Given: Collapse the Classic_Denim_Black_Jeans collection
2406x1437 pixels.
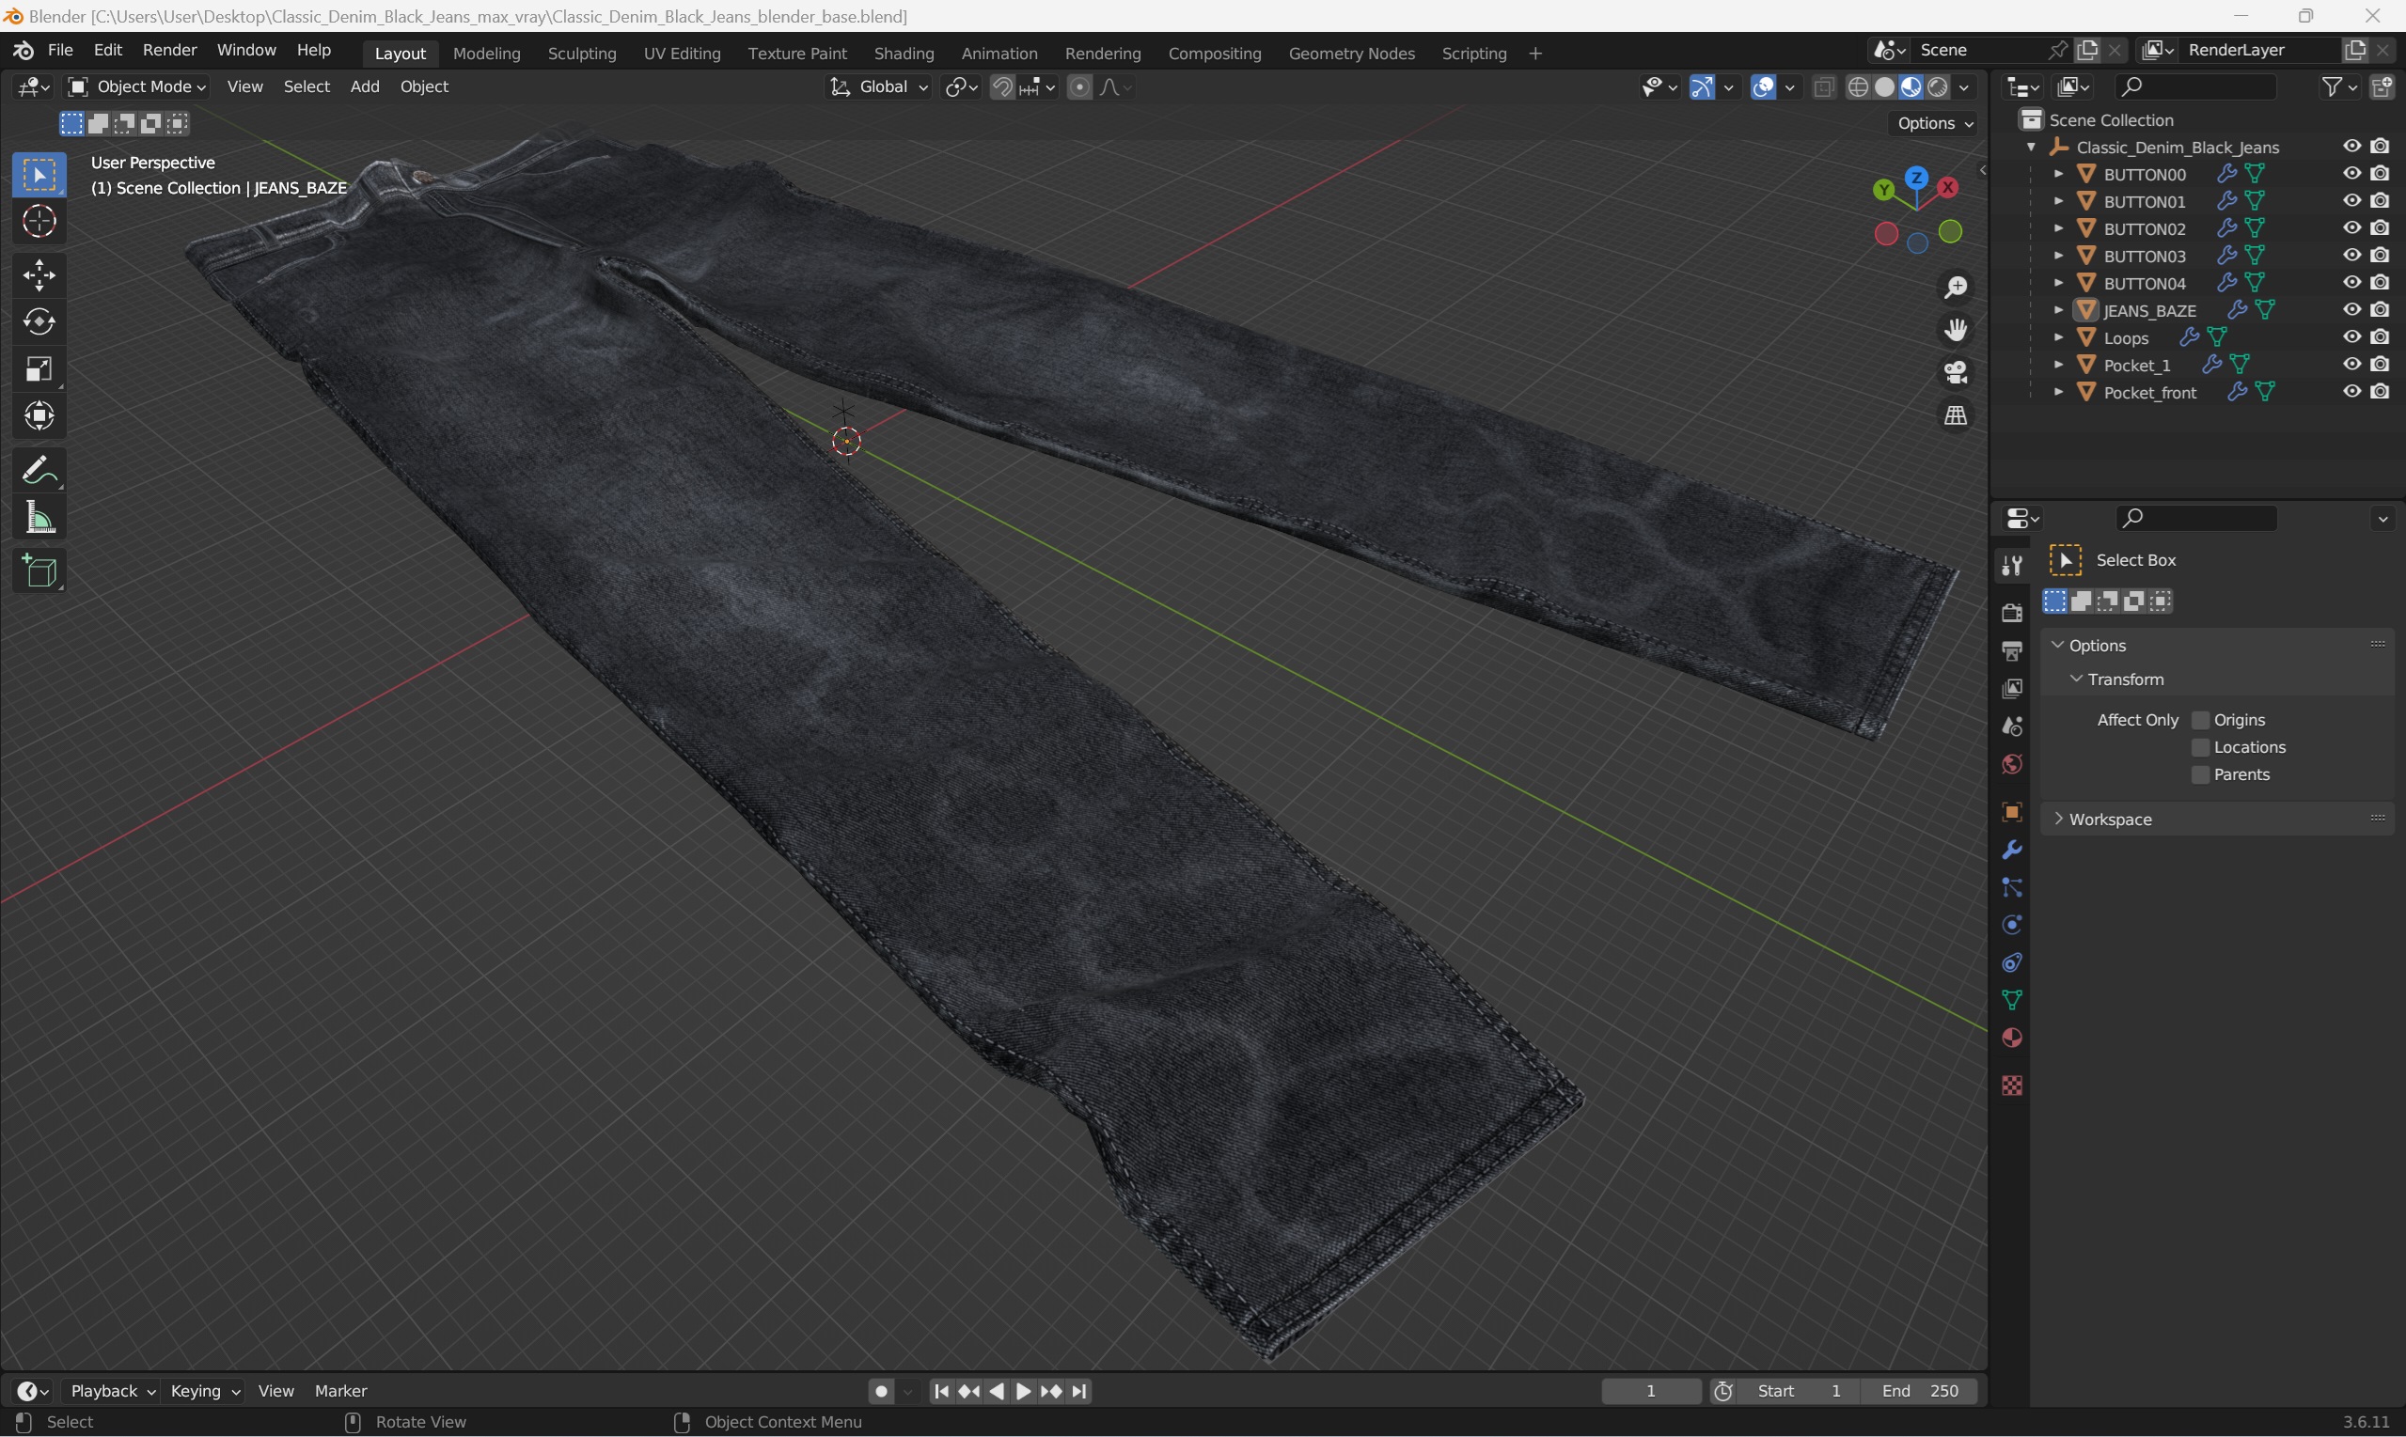Looking at the screenshot, I should coord(2031,147).
